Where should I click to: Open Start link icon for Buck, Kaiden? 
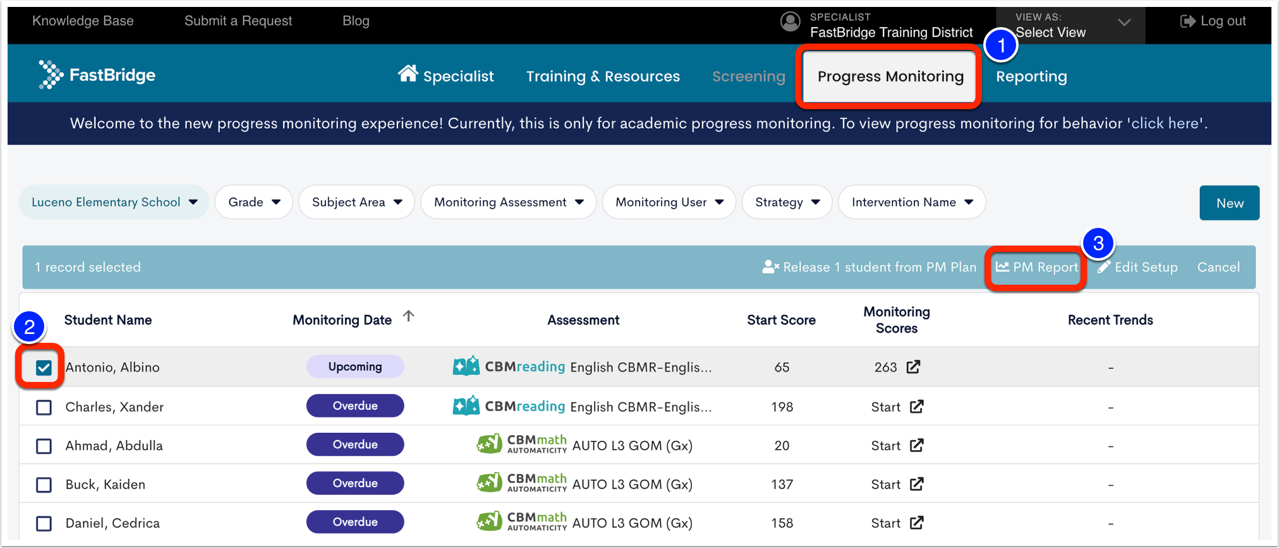pos(917,484)
